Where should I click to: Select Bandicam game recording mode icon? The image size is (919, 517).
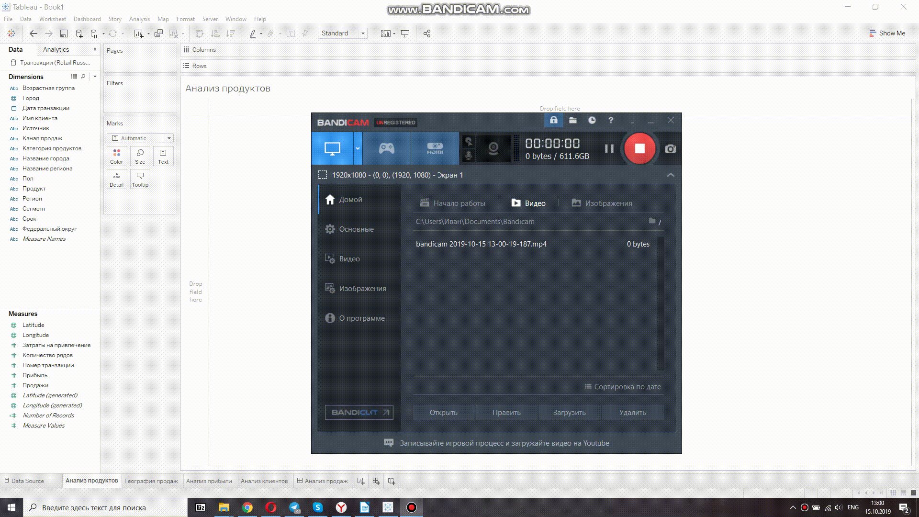(x=386, y=149)
